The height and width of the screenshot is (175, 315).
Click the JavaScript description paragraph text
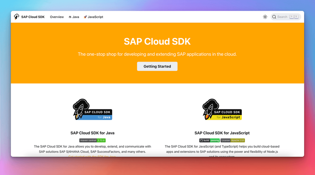[222, 151]
